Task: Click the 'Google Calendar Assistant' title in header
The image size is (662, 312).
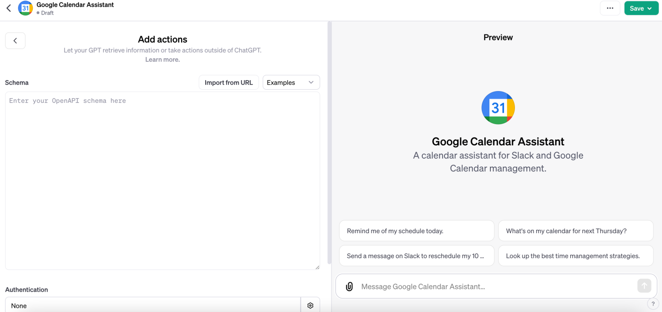Action: tap(75, 5)
